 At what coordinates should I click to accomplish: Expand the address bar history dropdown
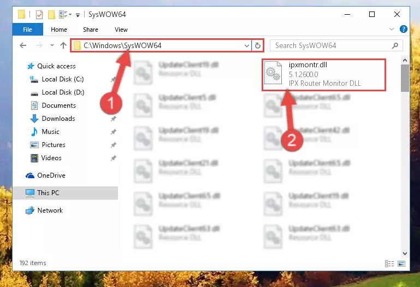coord(247,46)
